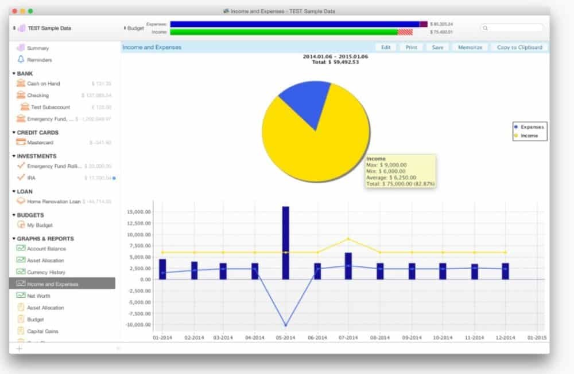Click the Edit button
574x374 pixels.
(386, 48)
